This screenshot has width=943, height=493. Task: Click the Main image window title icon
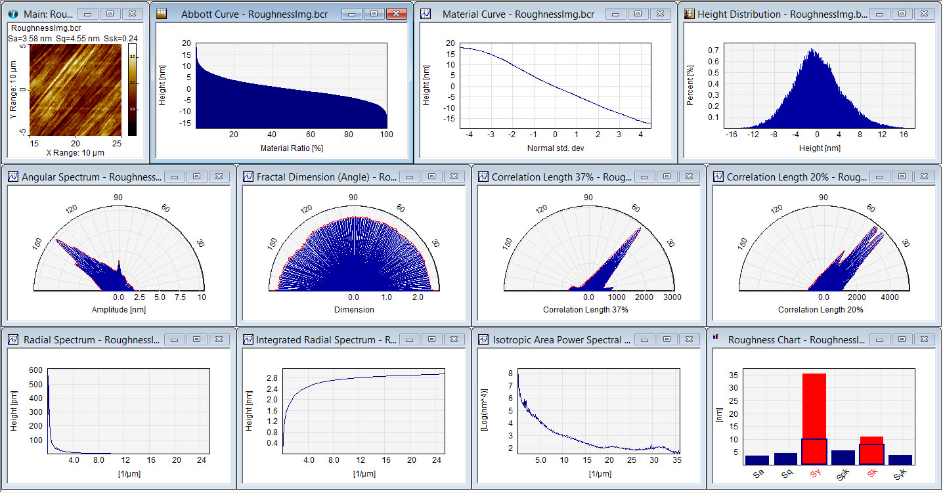(12, 14)
